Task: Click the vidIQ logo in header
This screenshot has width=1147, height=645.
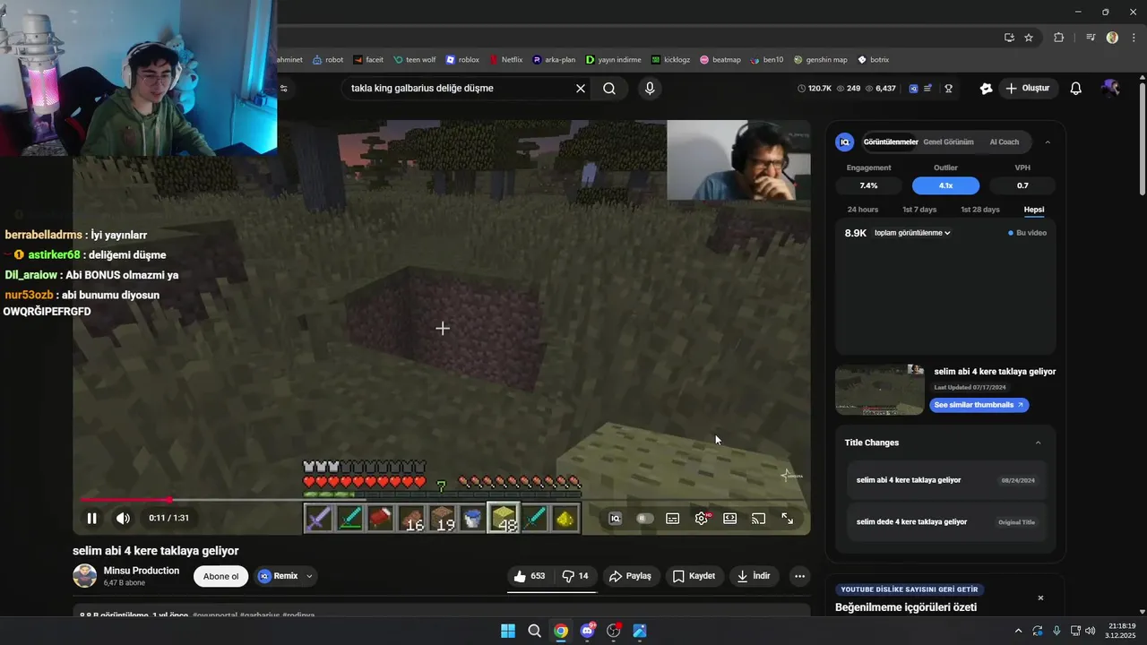Action: coord(913,88)
